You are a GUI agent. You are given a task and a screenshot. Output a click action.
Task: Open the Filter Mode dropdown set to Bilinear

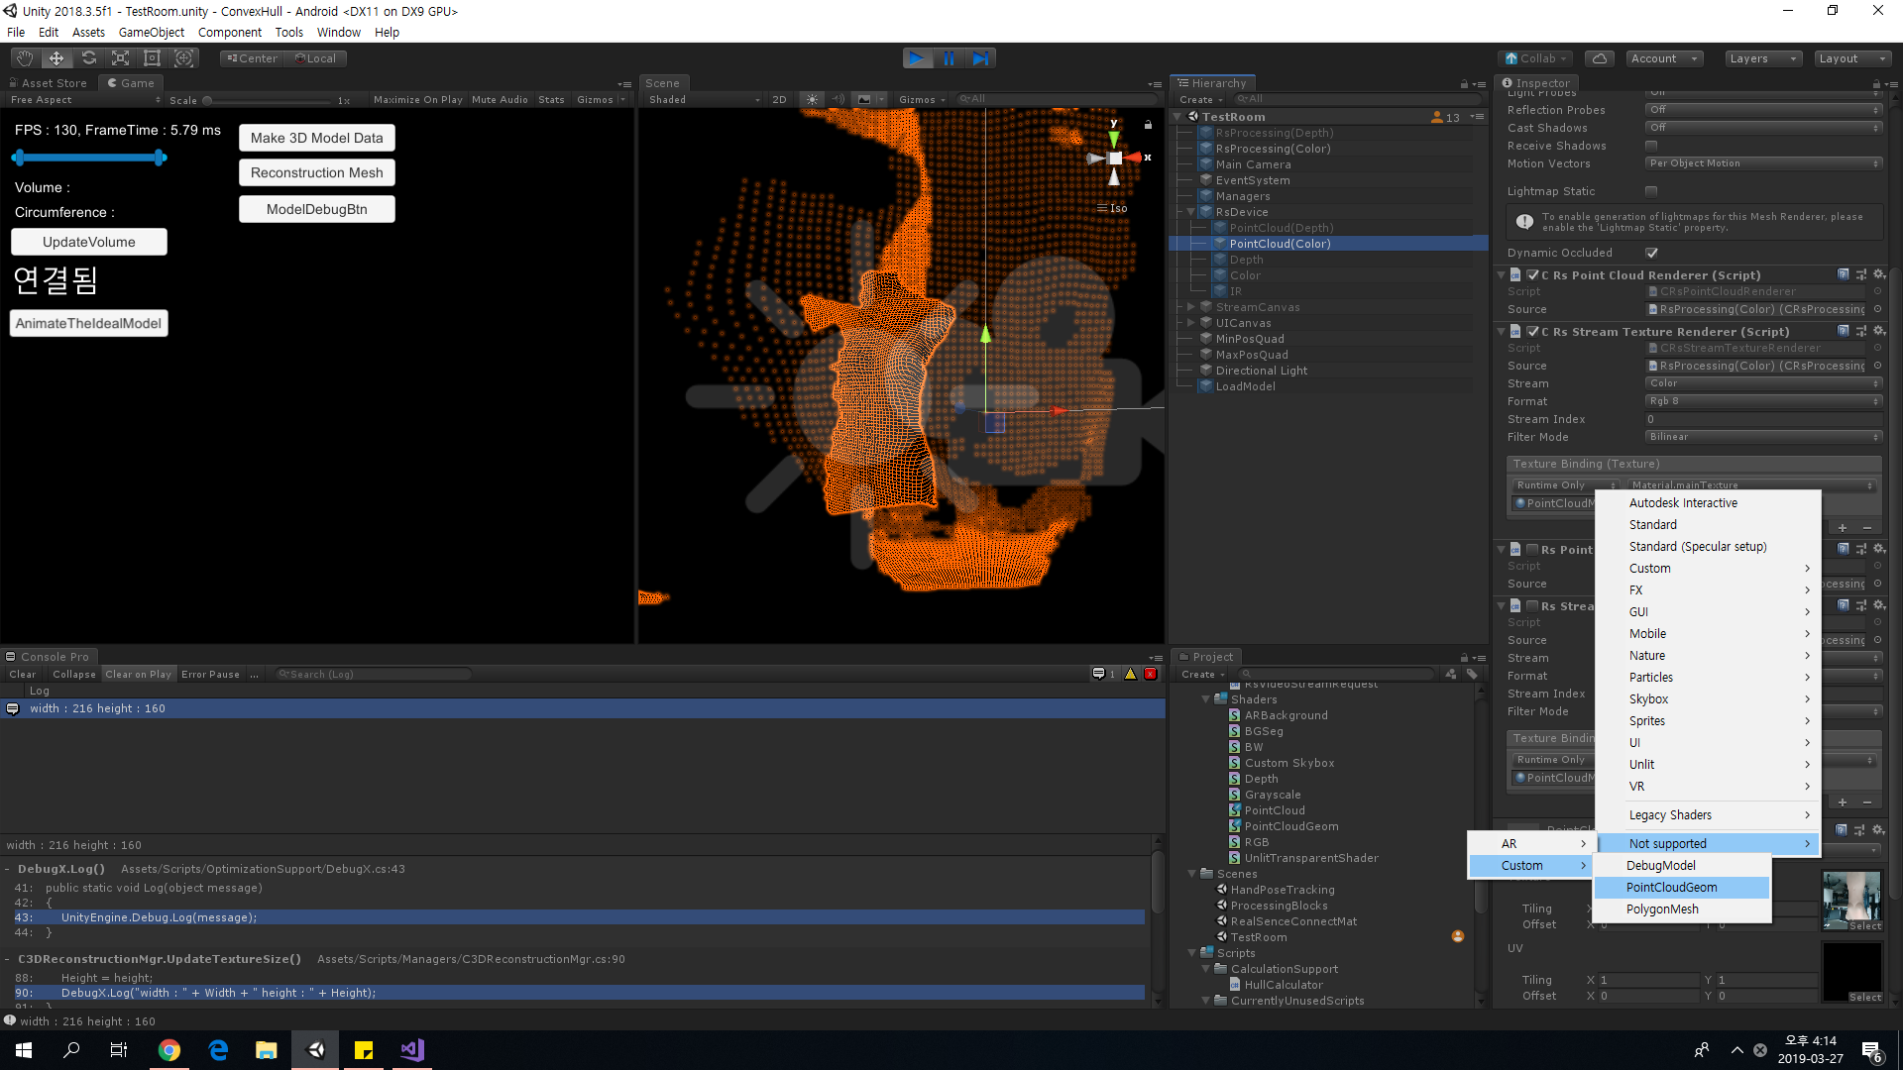[x=1762, y=436]
